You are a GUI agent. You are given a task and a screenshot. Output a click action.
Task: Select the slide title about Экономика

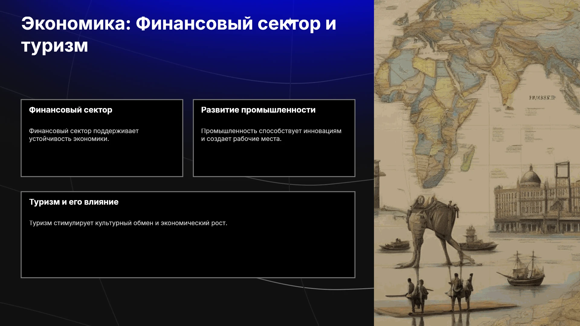point(179,34)
